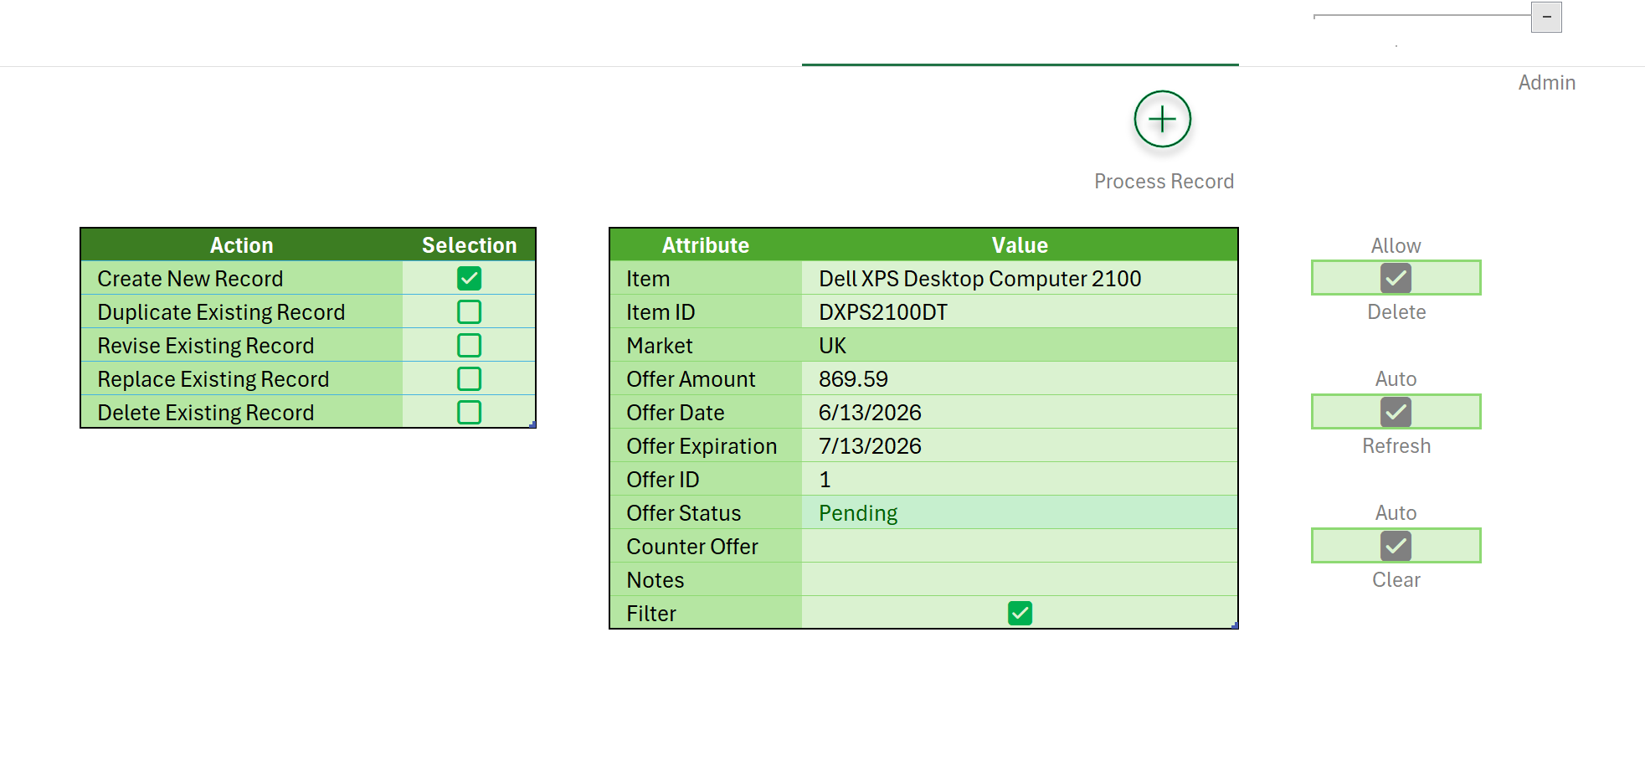
Task: Select the Create New Record action text
Action: click(x=190, y=279)
